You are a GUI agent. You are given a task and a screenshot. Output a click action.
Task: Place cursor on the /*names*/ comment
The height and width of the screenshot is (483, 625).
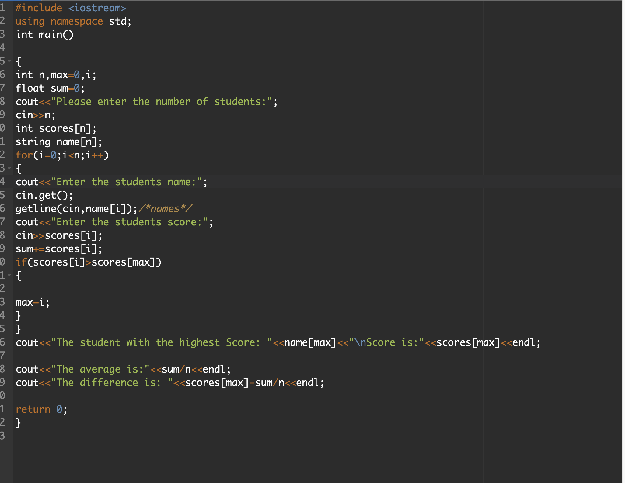click(166, 208)
